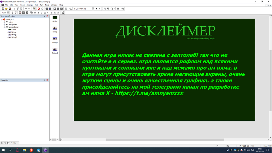Open the Run menu

41,5
